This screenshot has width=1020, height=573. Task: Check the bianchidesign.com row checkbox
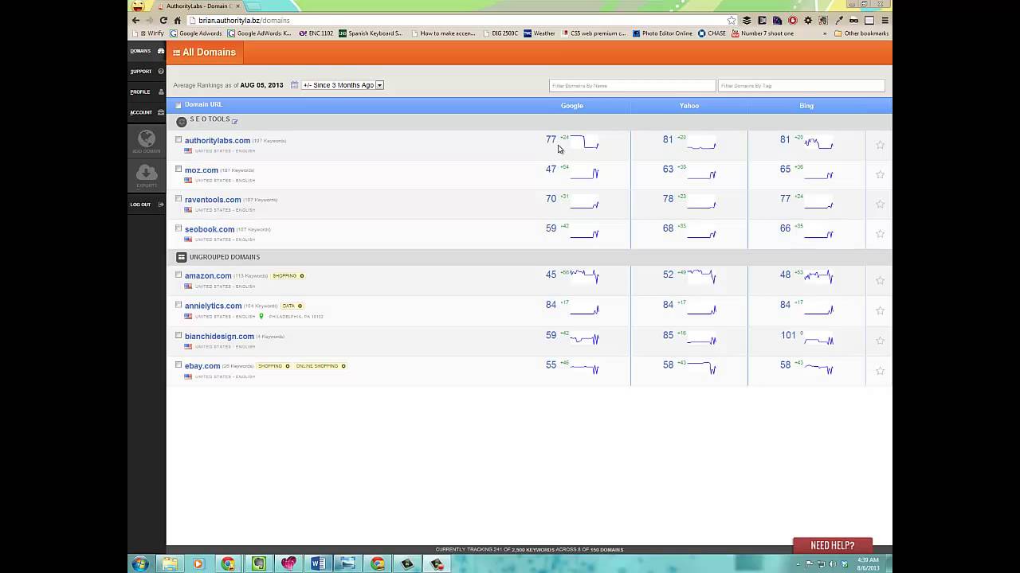(178, 335)
